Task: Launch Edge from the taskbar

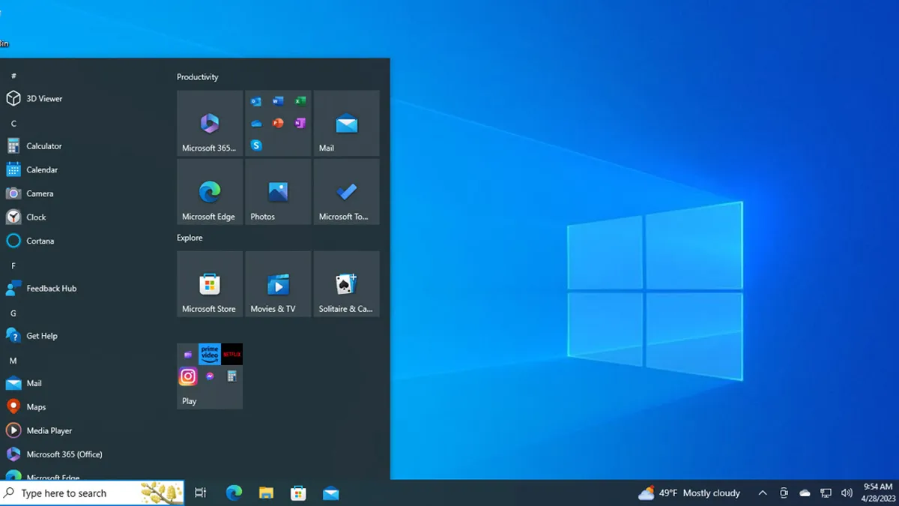Action: (234, 493)
